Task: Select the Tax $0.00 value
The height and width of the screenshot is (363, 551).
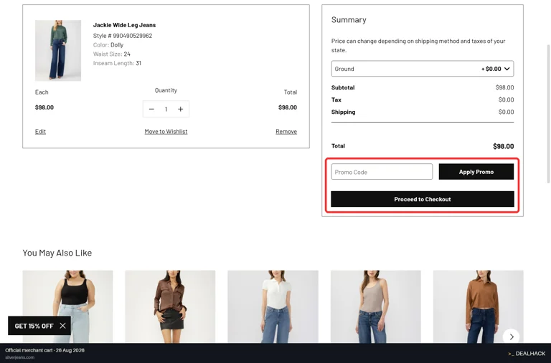Action: coord(506,100)
